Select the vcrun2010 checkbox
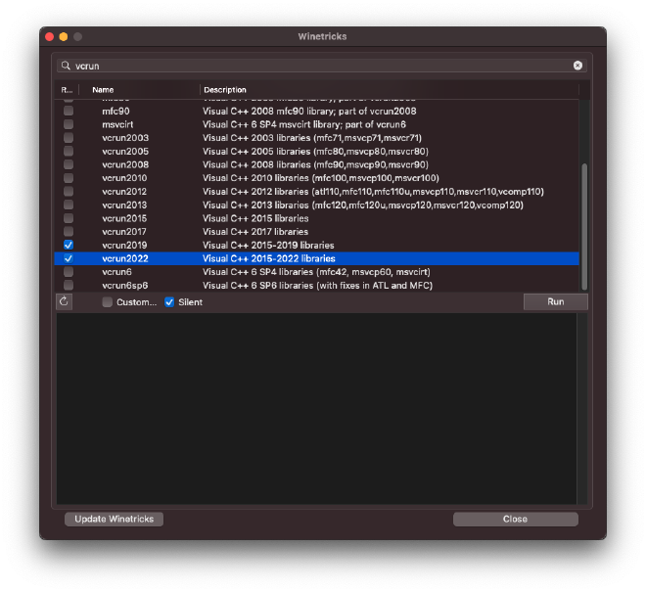This screenshot has width=646, height=592. pos(69,178)
